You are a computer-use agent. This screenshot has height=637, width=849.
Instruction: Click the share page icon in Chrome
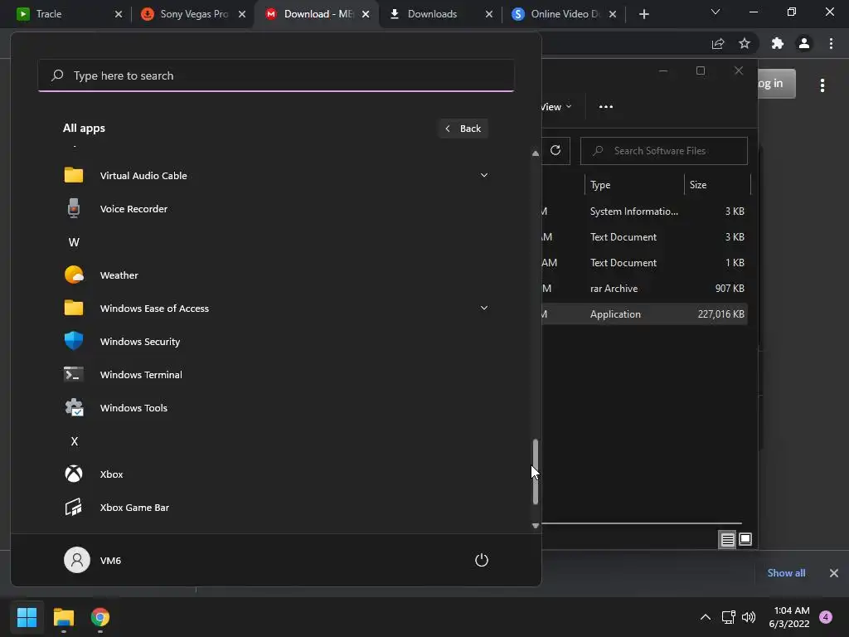tap(718, 43)
